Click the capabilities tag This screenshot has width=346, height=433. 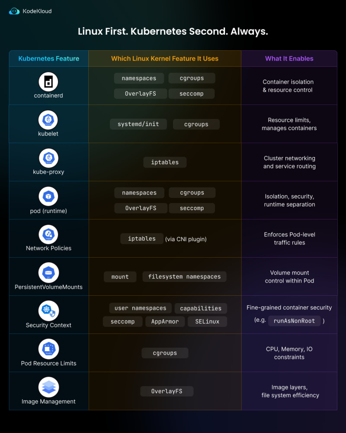point(201,308)
